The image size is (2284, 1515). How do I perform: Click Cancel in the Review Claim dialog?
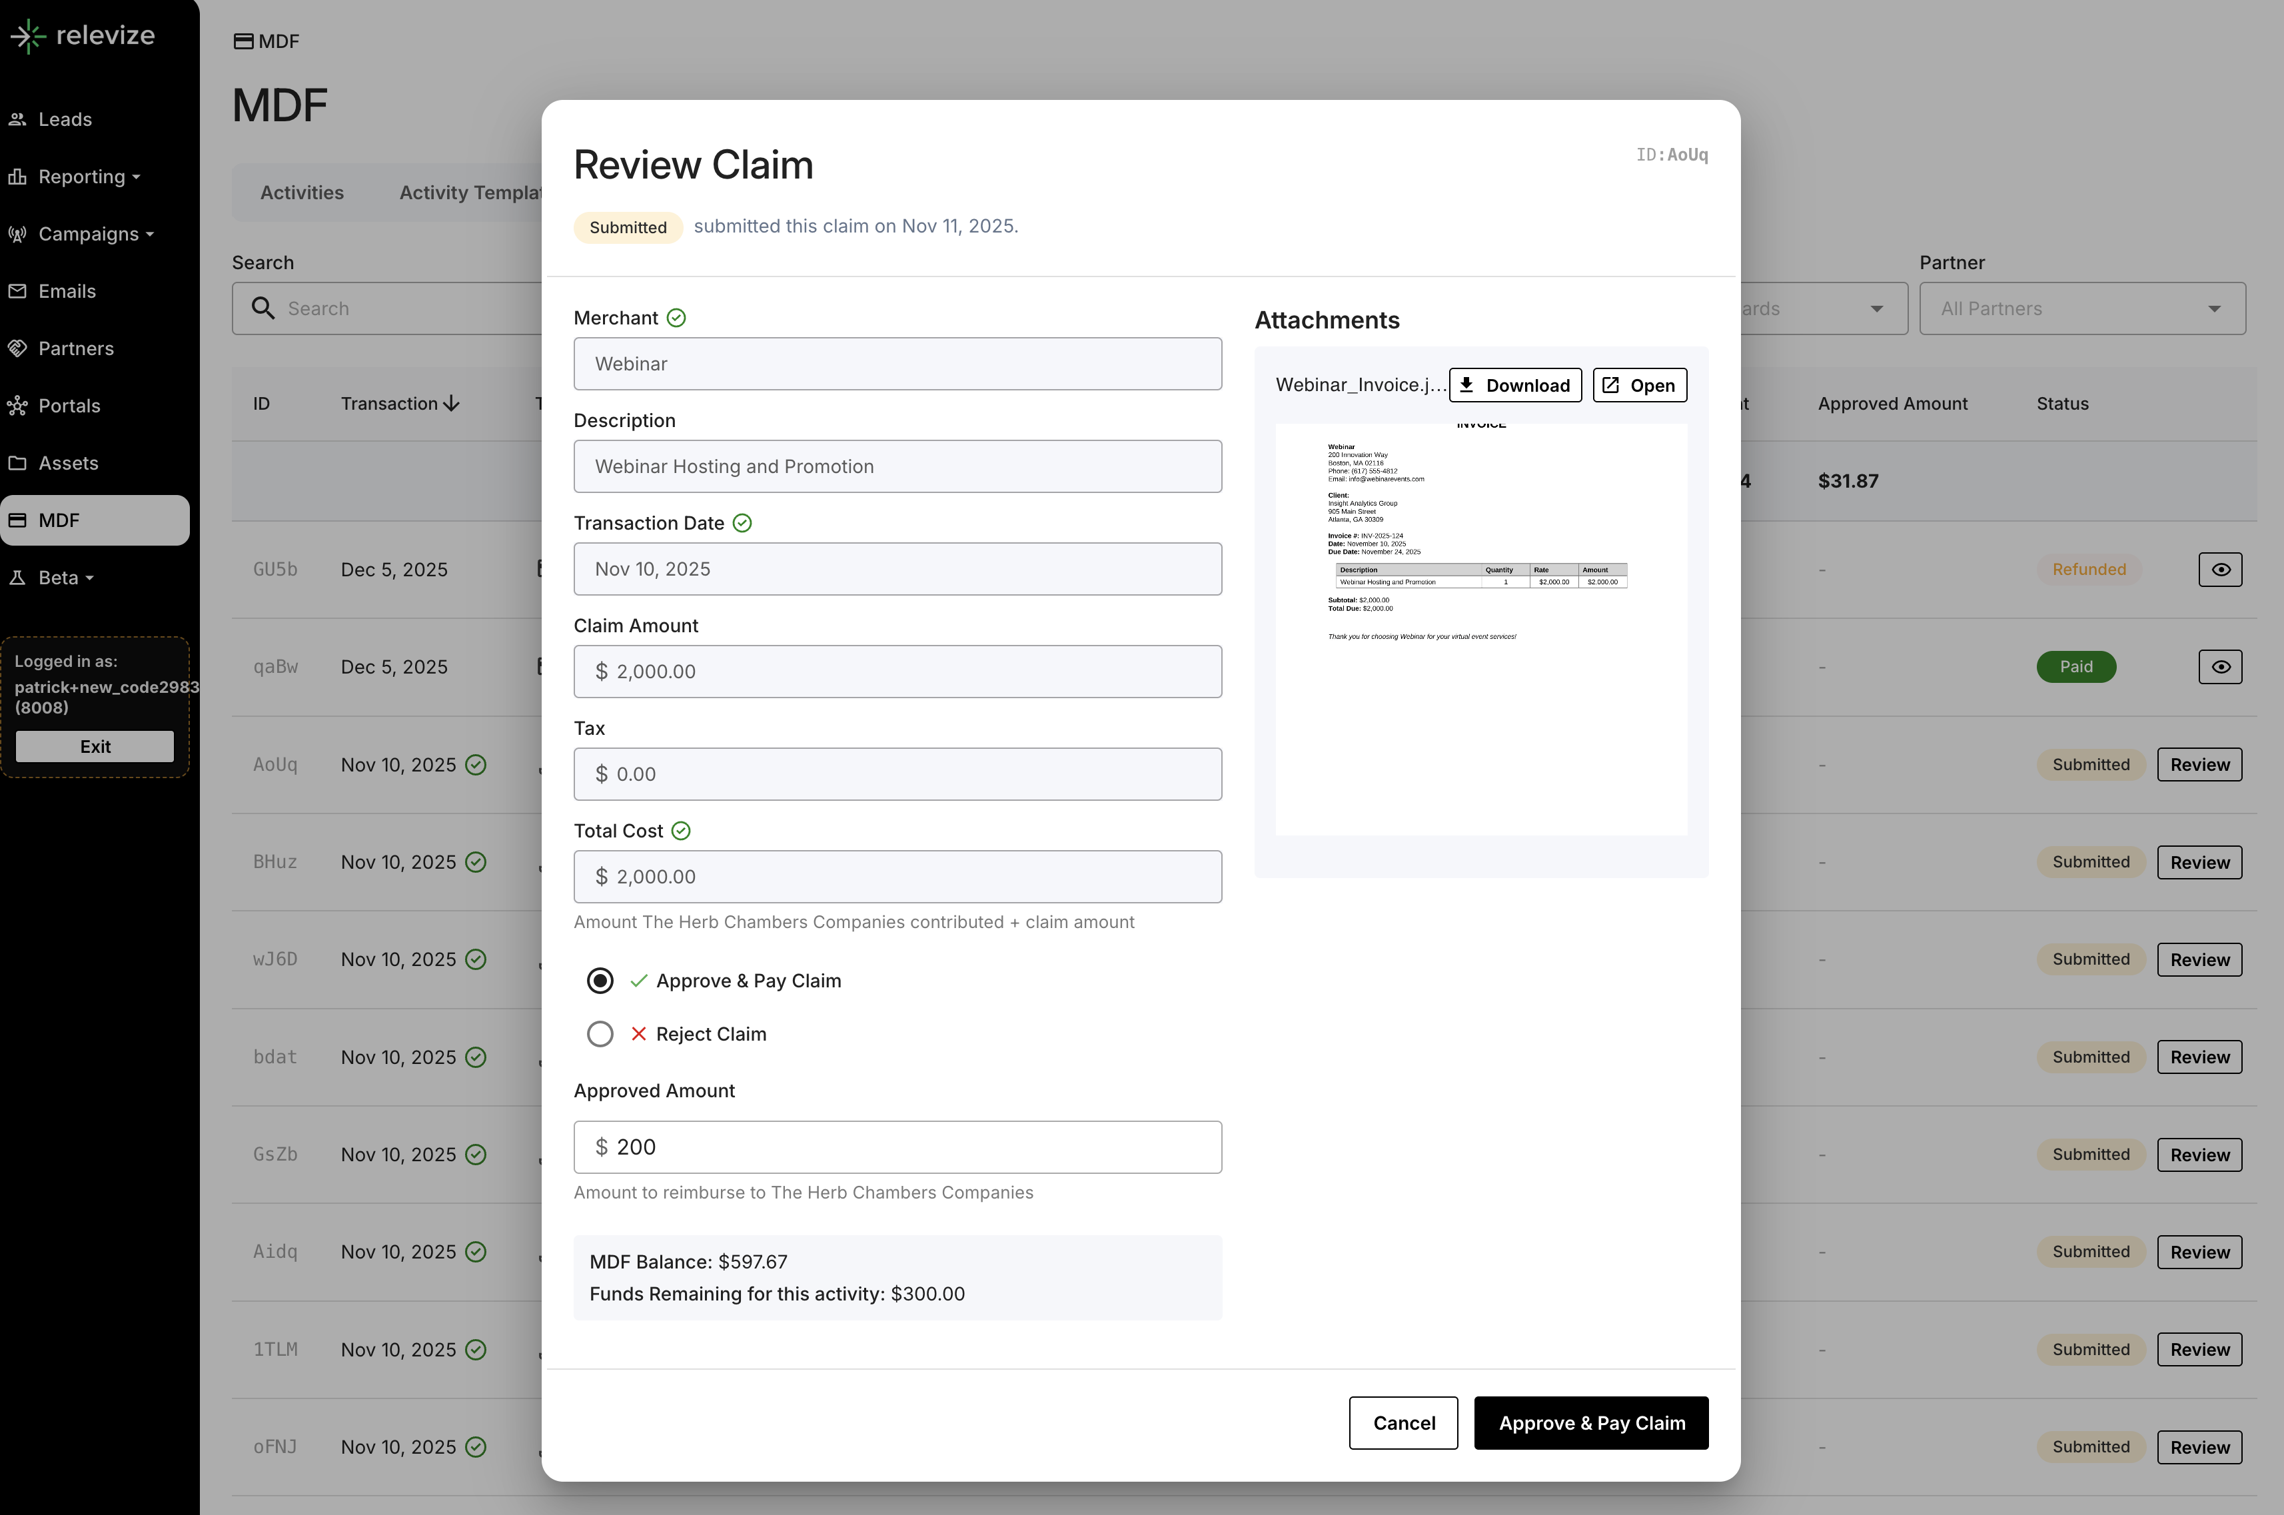1402,1423
